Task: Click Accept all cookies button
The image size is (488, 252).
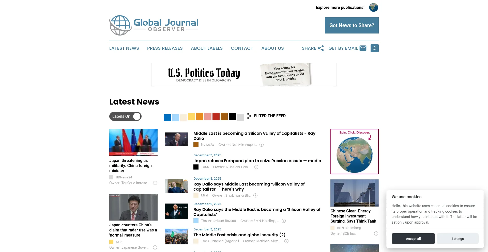Action: point(413,239)
